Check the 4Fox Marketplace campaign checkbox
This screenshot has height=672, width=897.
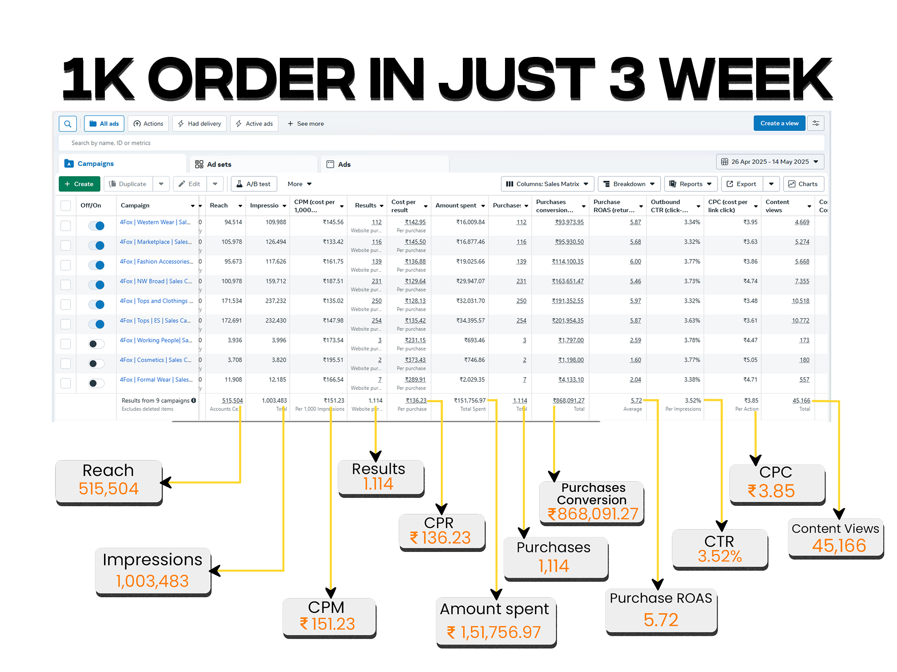(x=66, y=246)
